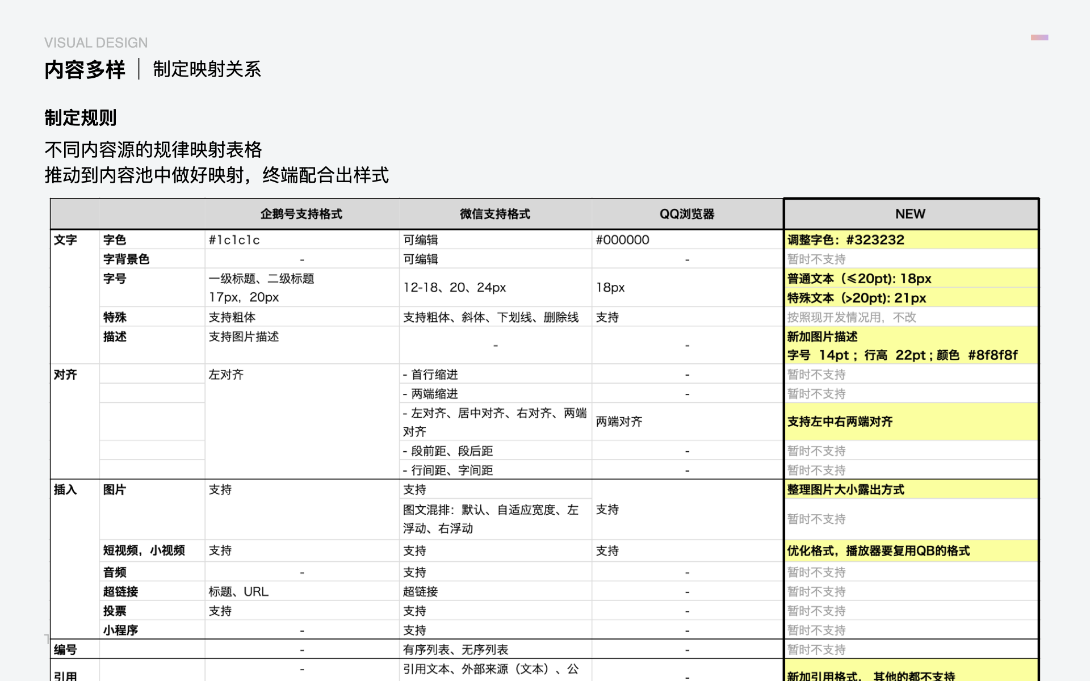Click the 制定映射关系 subtitle

pos(207,69)
